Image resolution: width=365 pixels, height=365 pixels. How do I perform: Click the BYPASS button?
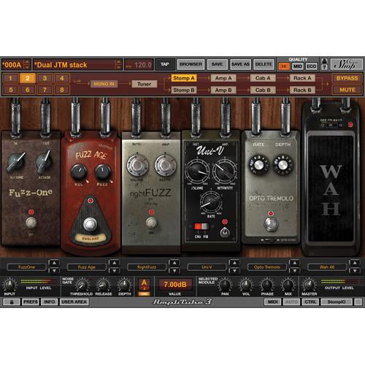347,78
